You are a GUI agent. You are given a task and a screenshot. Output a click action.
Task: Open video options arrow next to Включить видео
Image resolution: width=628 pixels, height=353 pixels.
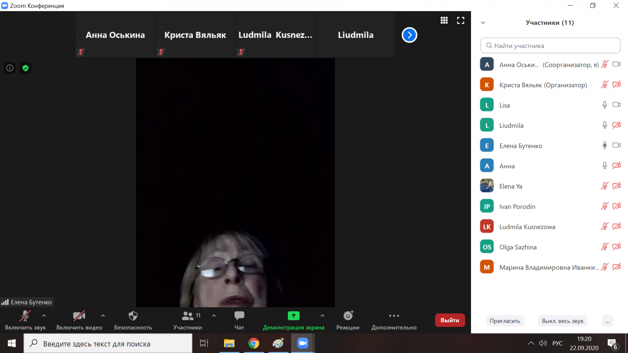[103, 316]
